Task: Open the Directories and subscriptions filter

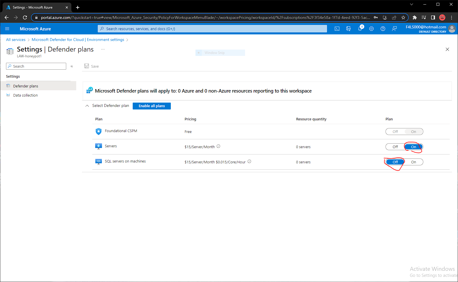Action: [x=349, y=29]
